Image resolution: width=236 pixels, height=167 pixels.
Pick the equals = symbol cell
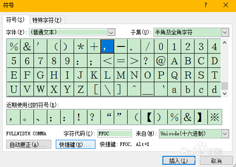click(x=120, y=61)
